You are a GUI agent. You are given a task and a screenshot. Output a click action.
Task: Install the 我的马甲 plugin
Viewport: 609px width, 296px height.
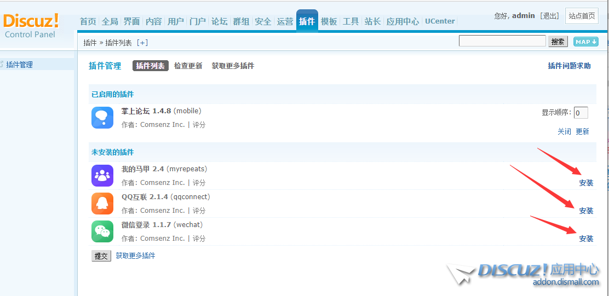point(586,183)
